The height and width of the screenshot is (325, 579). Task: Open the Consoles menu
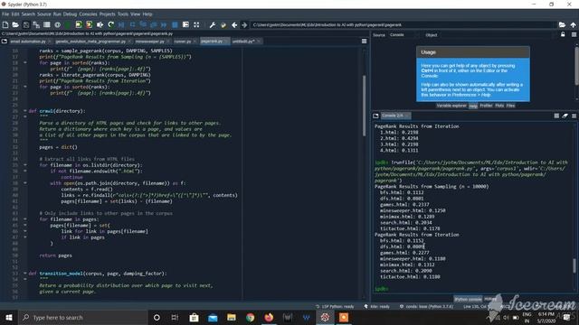88,14
